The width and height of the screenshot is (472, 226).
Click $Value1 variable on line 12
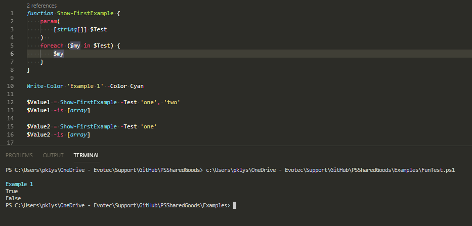[x=38, y=102]
